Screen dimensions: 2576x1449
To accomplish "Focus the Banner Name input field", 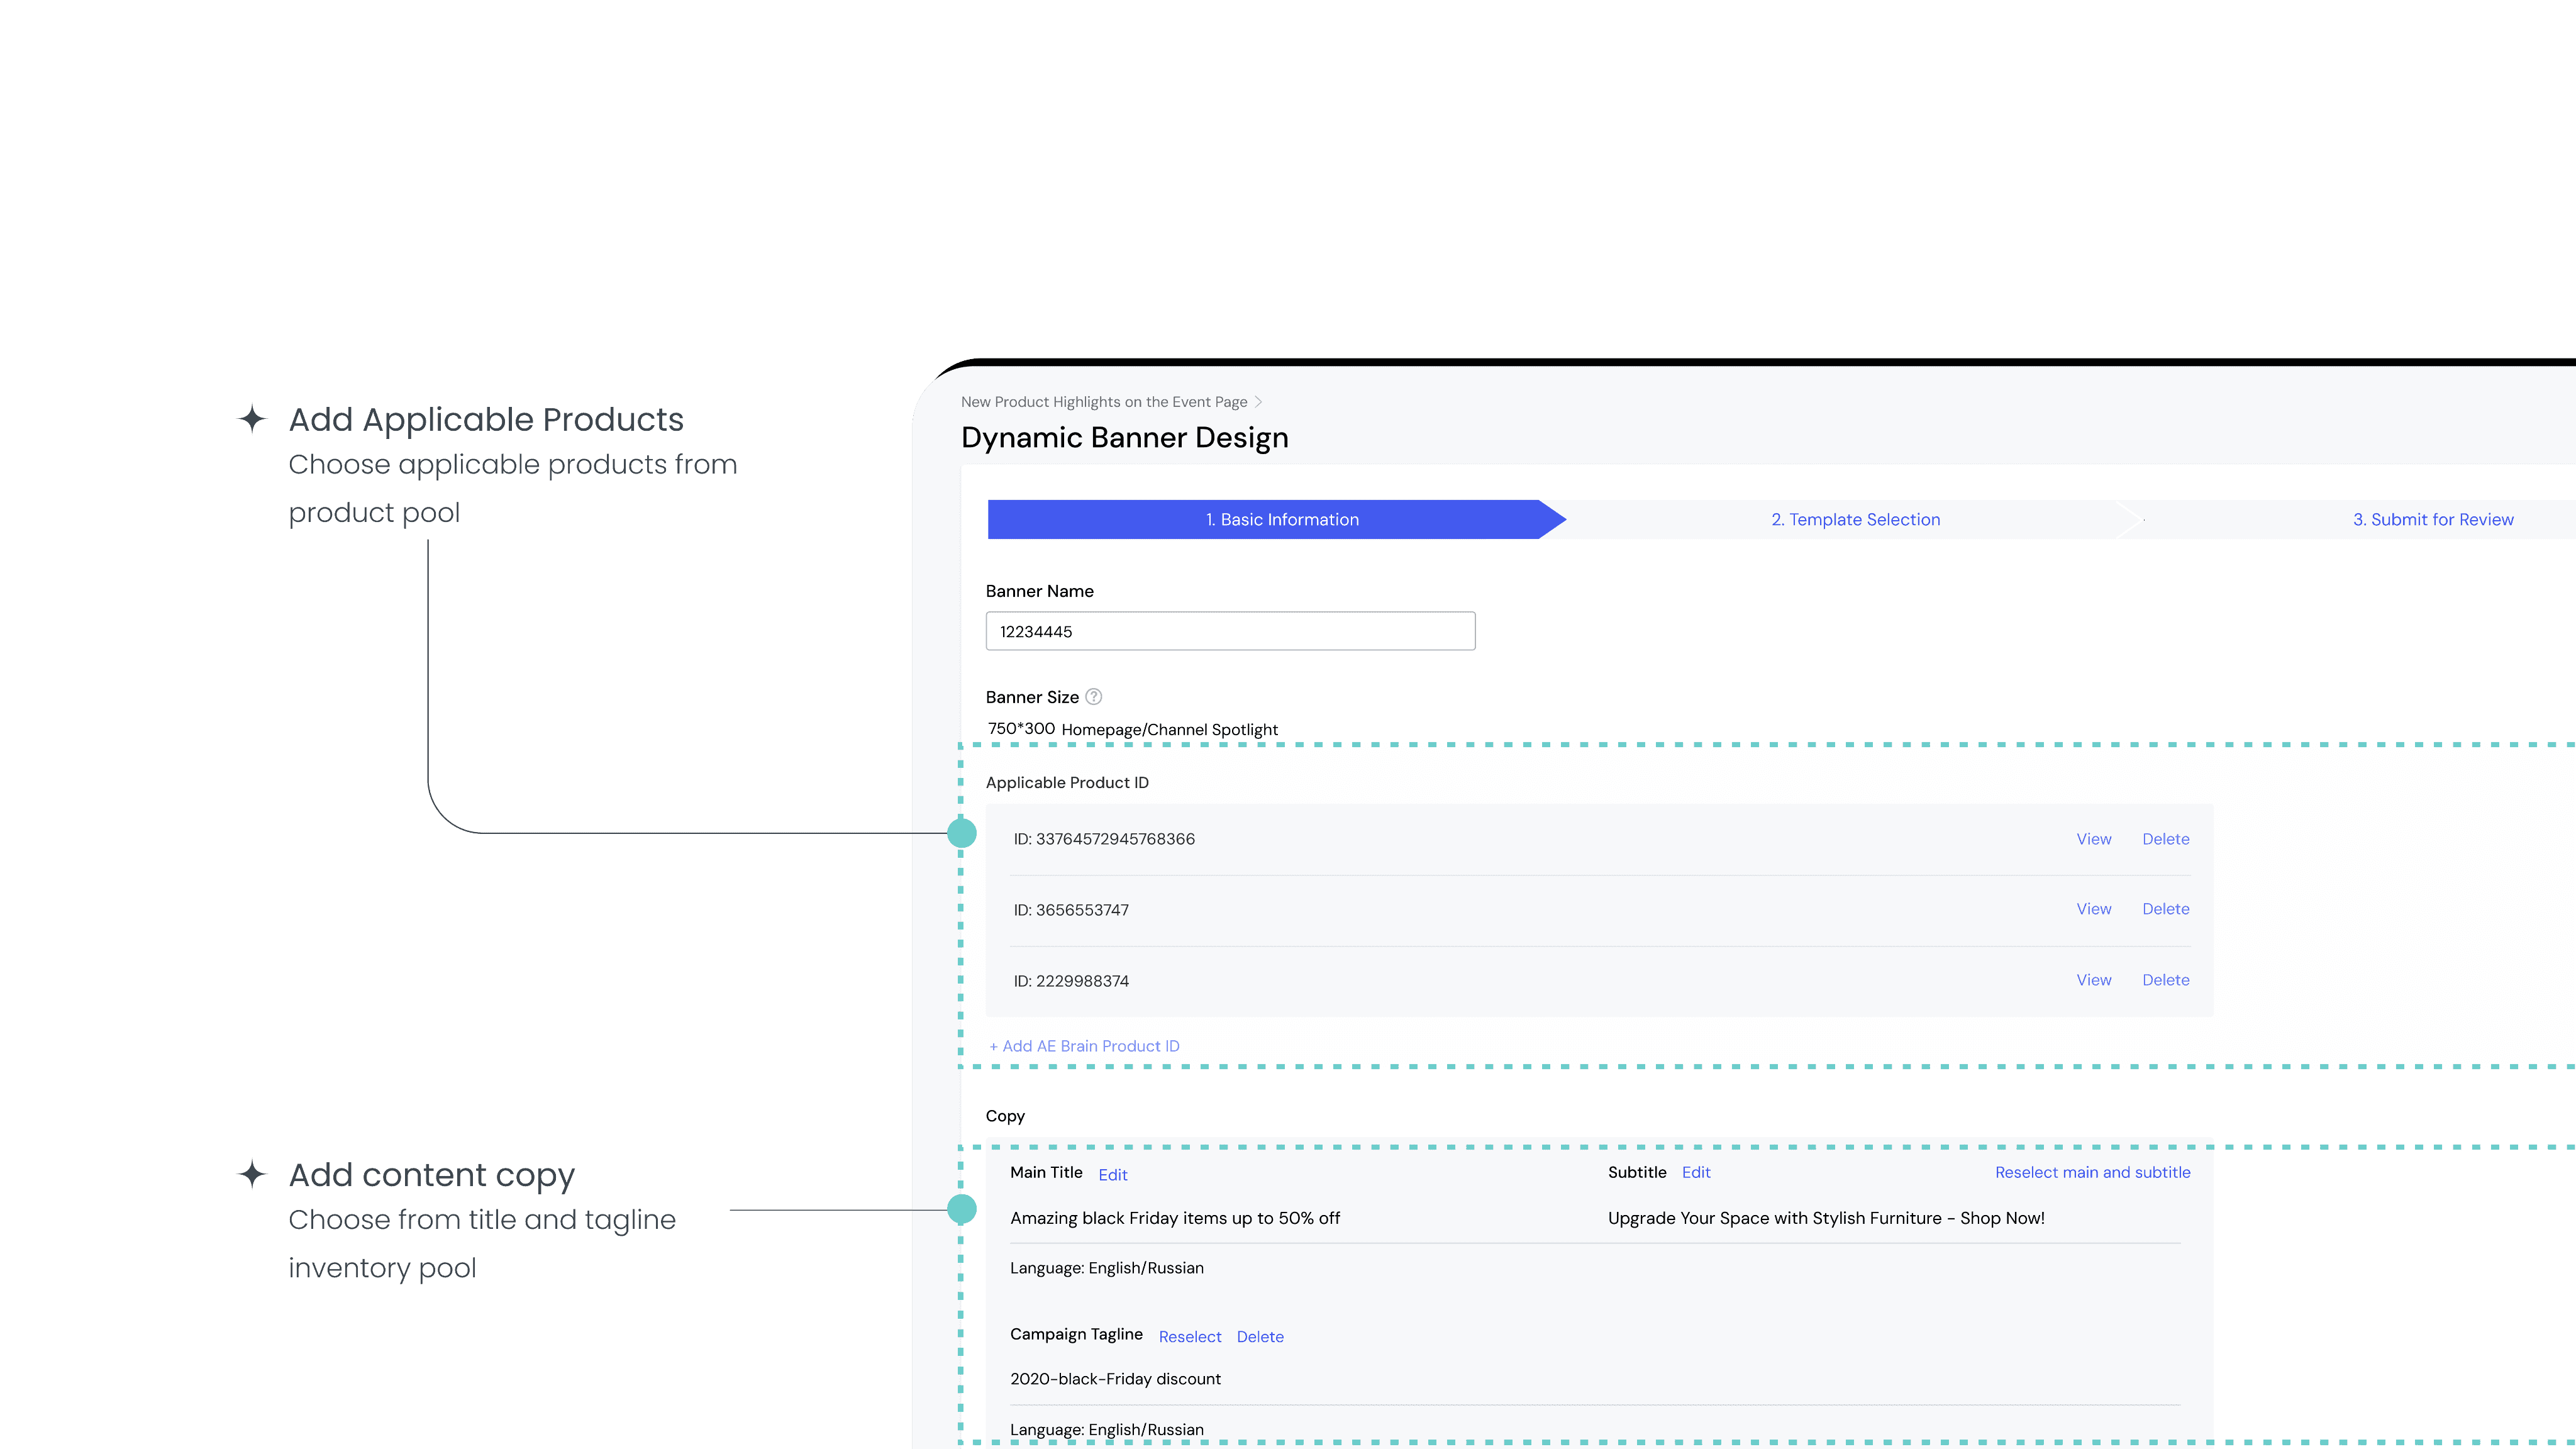I will click(1230, 631).
